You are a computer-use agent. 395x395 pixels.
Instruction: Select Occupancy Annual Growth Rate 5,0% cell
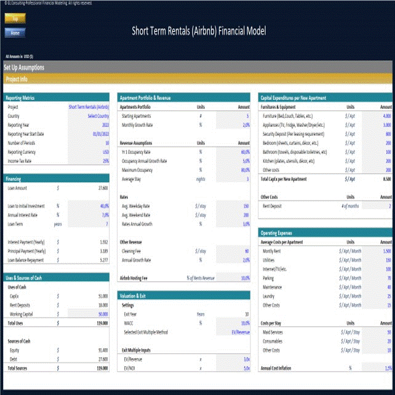click(x=233, y=161)
